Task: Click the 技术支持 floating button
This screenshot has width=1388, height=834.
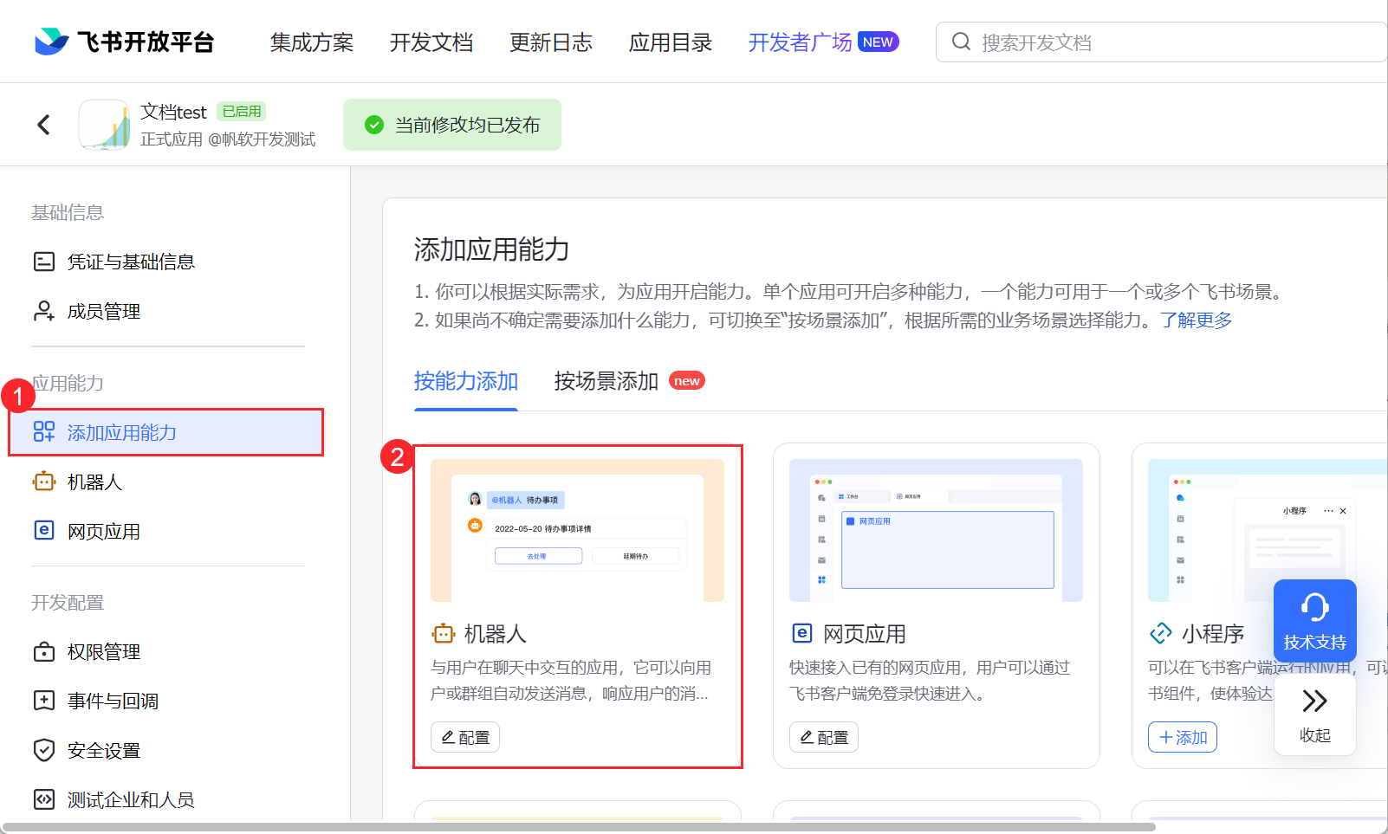Action: coord(1315,621)
